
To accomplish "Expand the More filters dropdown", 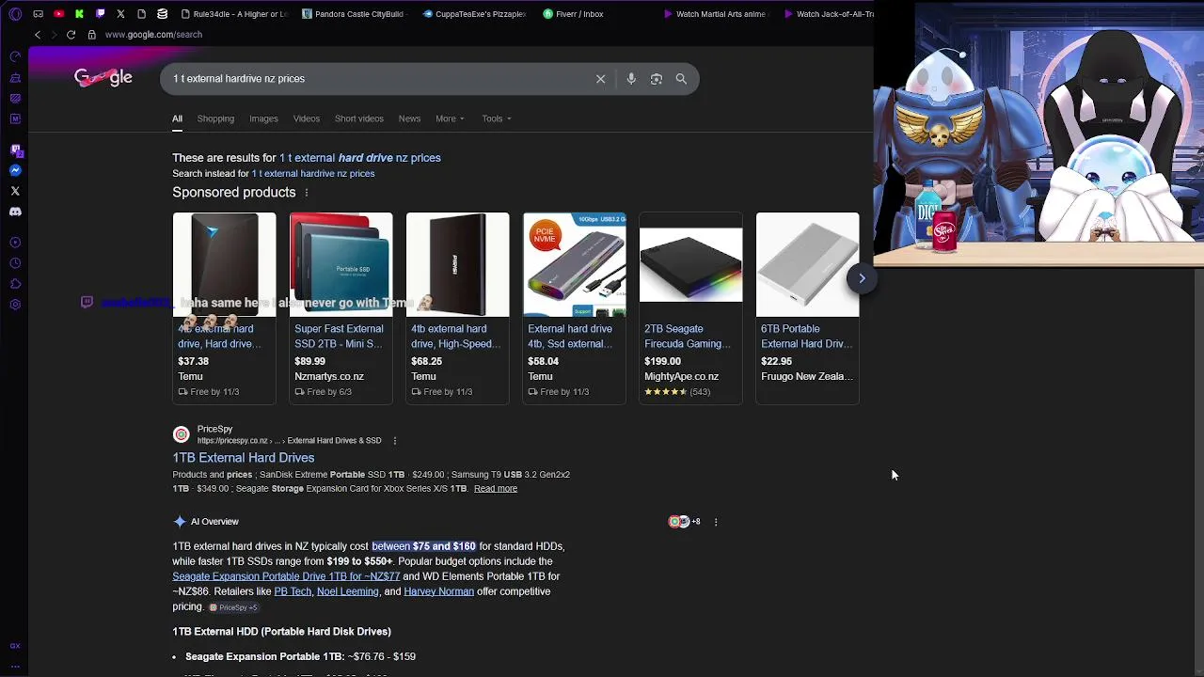I will click(x=450, y=118).
